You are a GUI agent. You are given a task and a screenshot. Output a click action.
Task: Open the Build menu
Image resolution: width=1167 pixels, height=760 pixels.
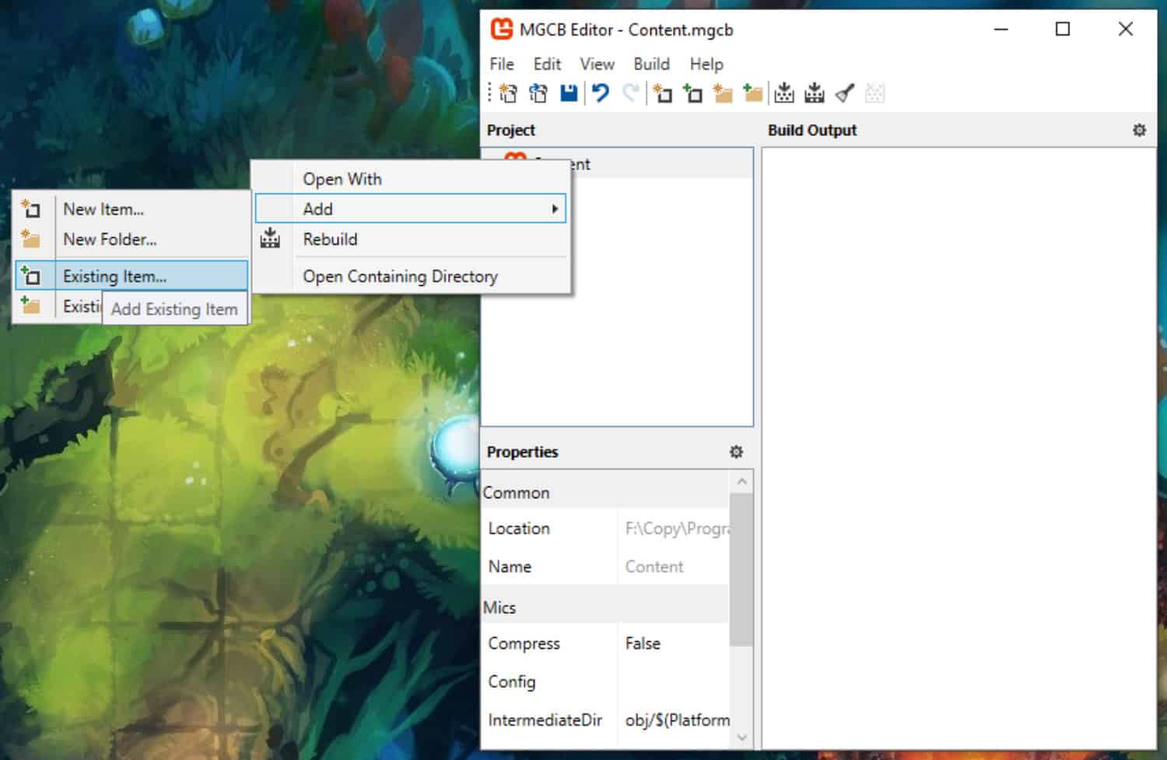651,64
